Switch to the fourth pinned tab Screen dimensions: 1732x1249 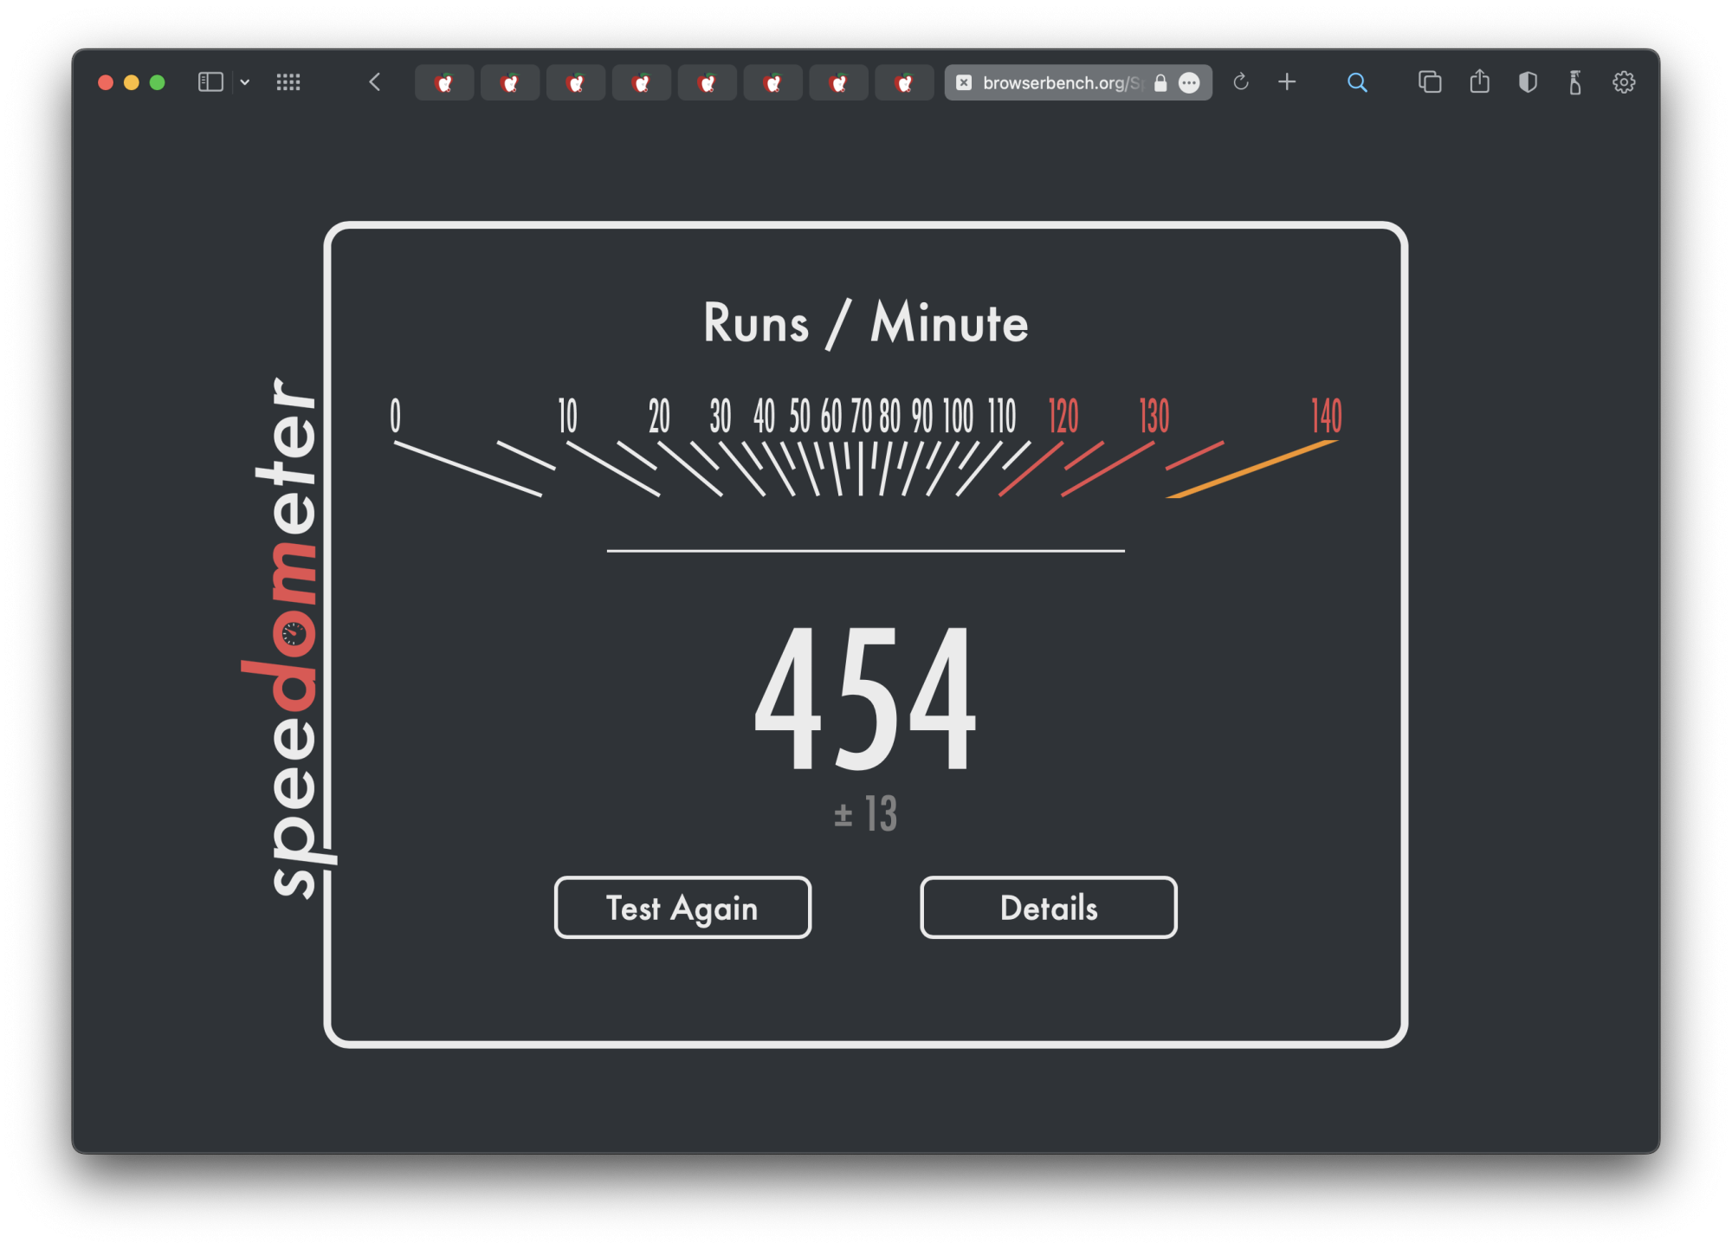[x=642, y=83]
